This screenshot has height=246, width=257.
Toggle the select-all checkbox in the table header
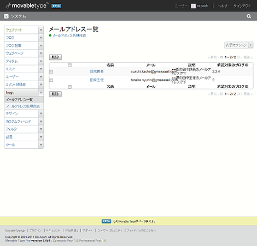(69, 65)
